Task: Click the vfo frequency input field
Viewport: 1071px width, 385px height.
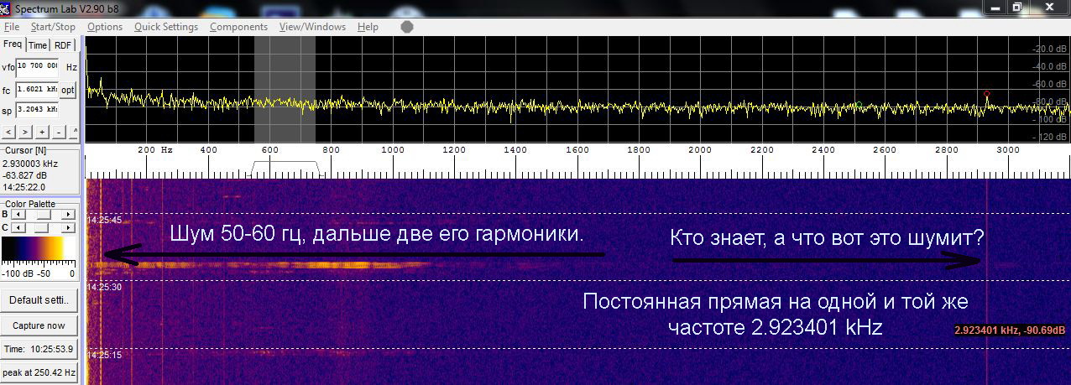Action: click(x=38, y=66)
